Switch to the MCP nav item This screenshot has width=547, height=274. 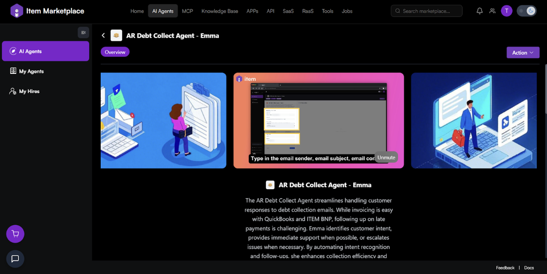point(187,11)
